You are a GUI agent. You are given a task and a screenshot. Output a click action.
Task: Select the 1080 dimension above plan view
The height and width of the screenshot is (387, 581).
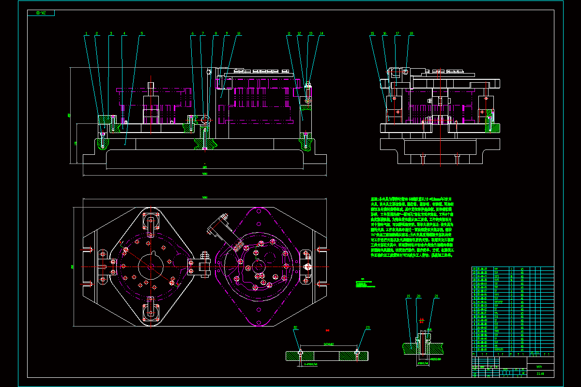(204, 197)
